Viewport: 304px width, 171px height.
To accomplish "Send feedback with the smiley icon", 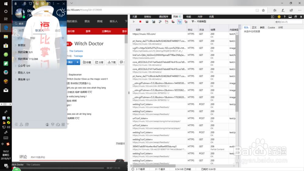I will pyautogui.click(x=279, y=17).
